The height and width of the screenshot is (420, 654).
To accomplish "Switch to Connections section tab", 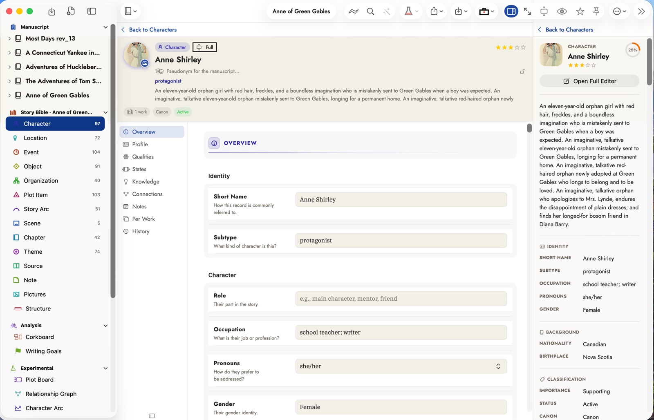I will pos(152,194).
